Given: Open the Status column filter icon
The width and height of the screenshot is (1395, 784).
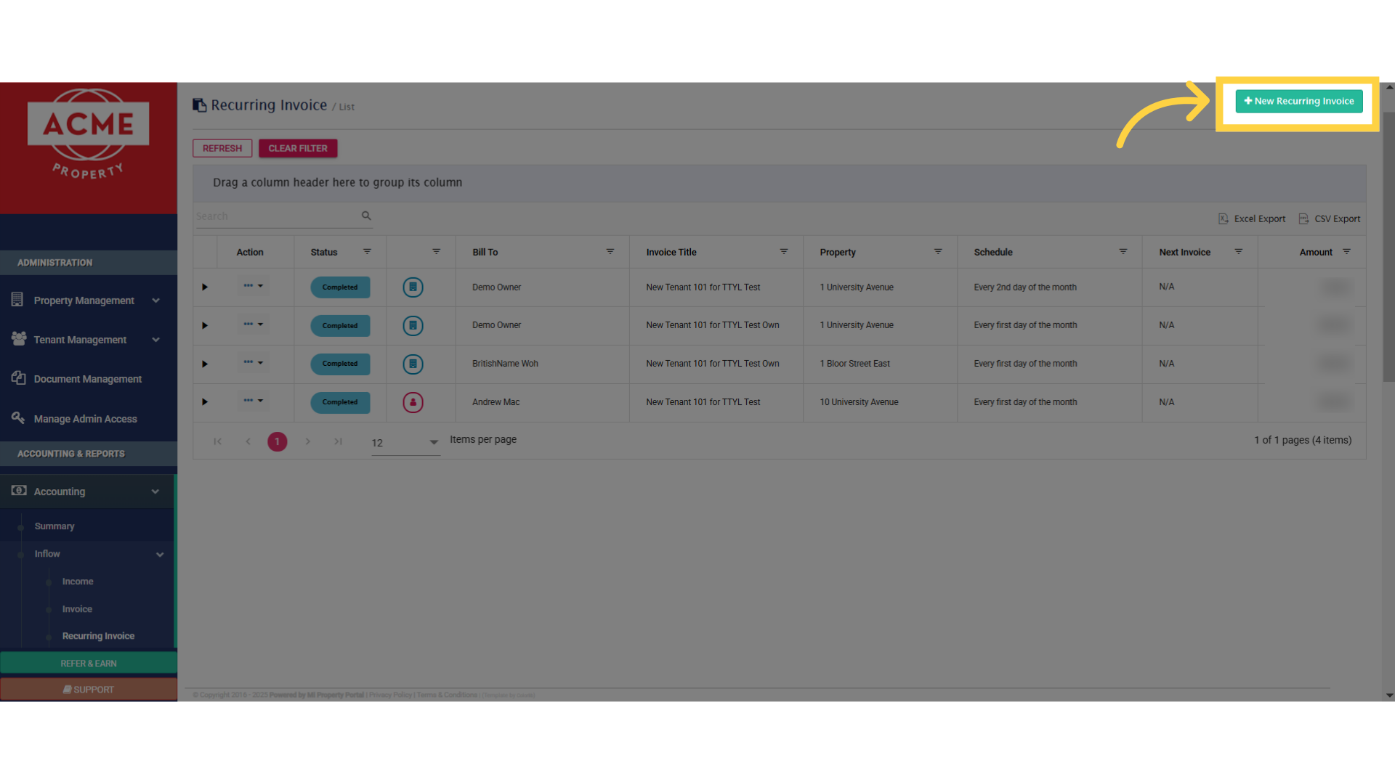Looking at the screenshot, I should click(x=367, y=252).
